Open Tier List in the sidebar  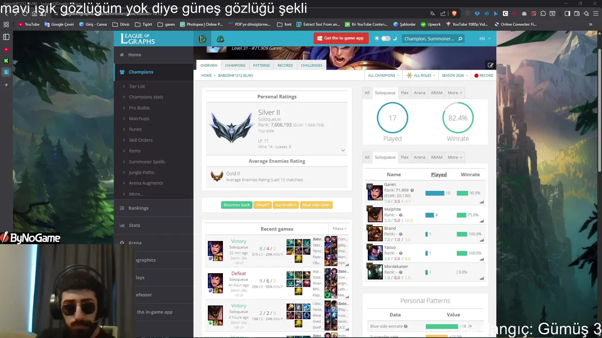point(137,86)
